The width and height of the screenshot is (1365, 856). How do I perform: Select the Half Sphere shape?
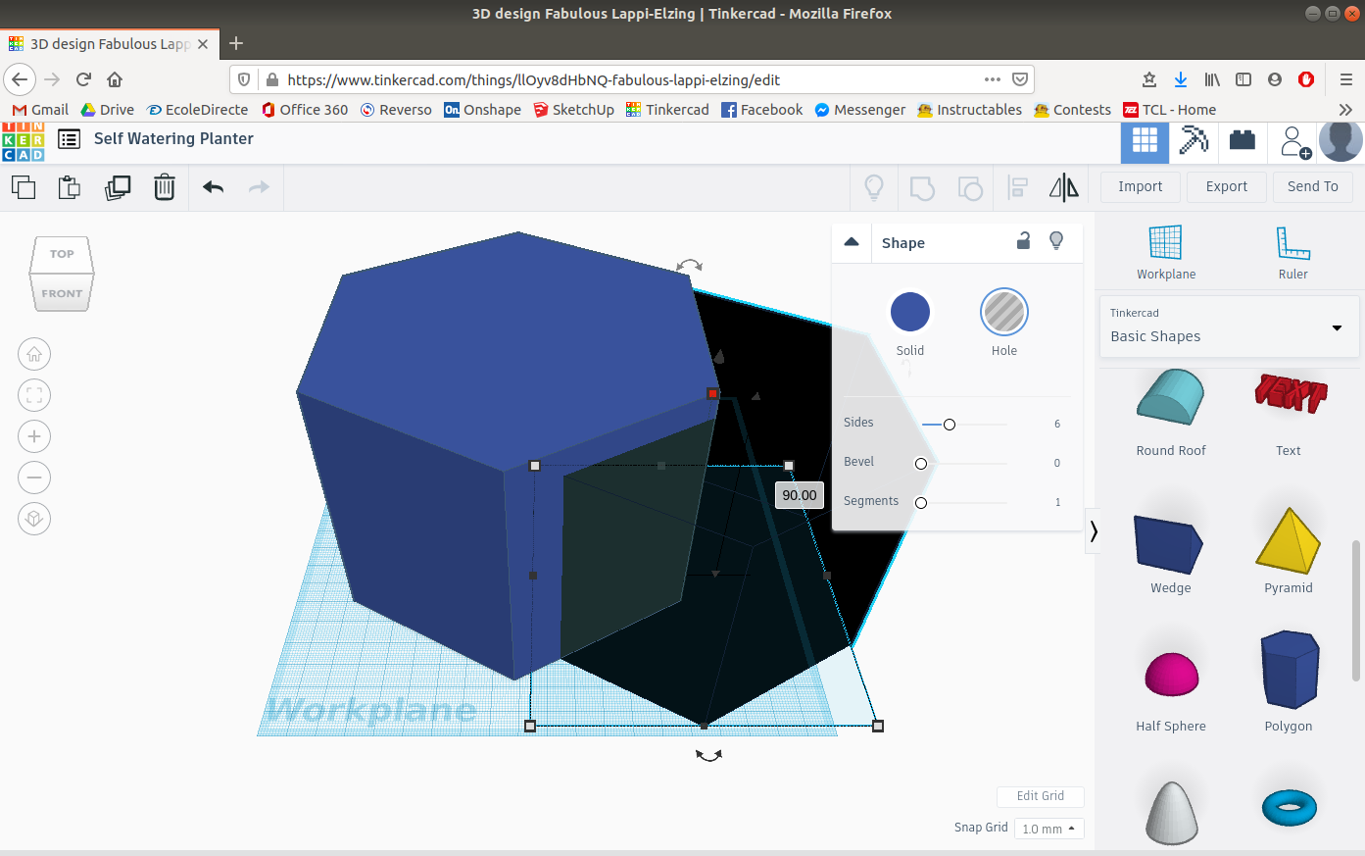pos(1171,689)
